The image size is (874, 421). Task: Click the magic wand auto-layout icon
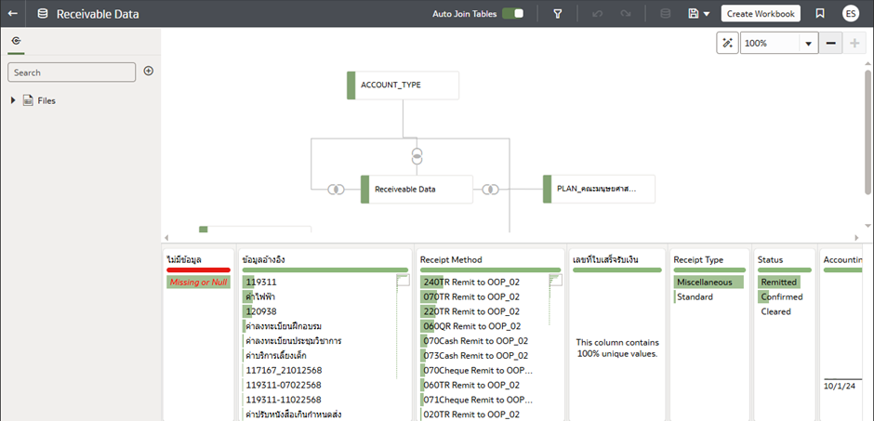[x=727, y=43]
